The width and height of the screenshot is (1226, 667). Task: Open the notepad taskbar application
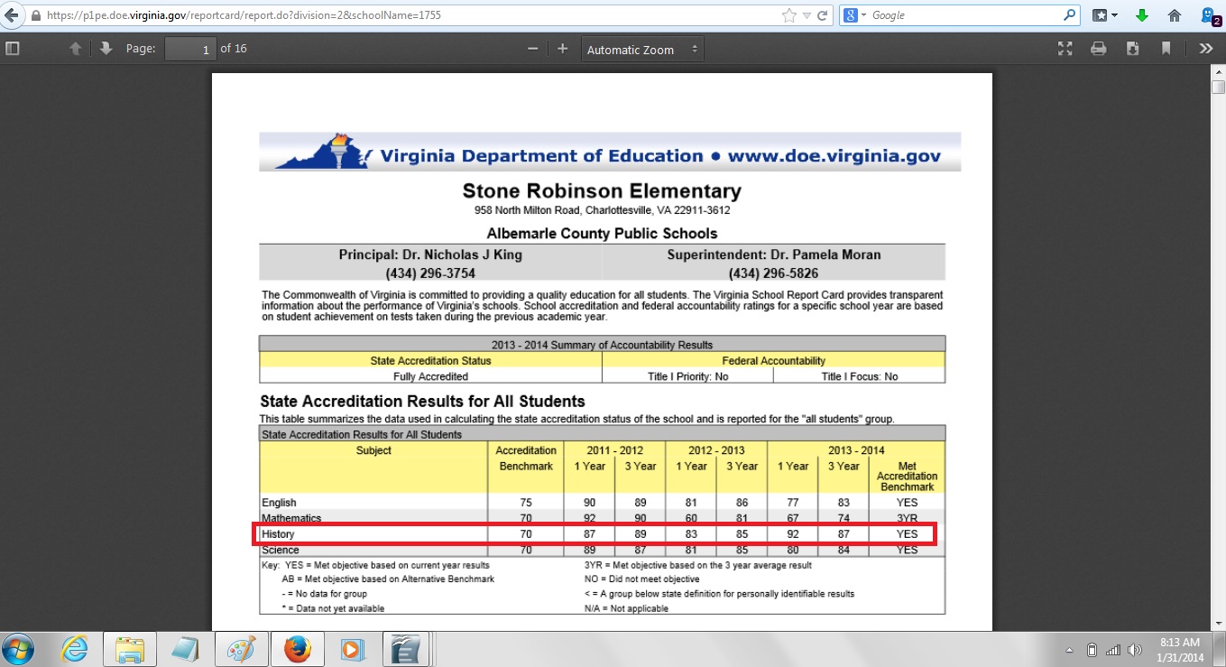tap(185, 649)
